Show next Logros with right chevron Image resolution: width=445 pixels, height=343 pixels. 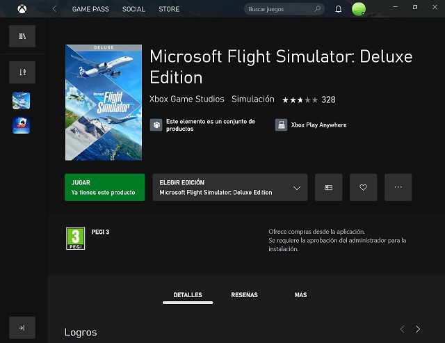point(418,329)
